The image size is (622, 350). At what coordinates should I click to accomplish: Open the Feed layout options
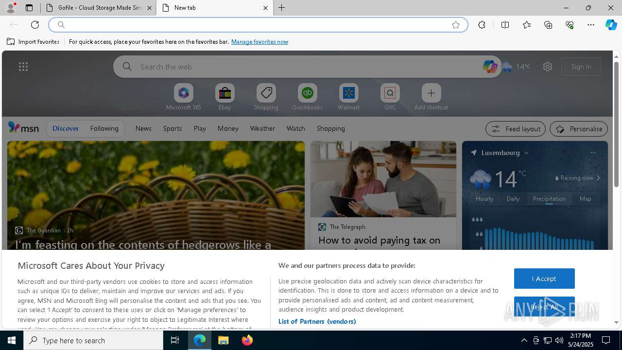click(x=516, y=129)
